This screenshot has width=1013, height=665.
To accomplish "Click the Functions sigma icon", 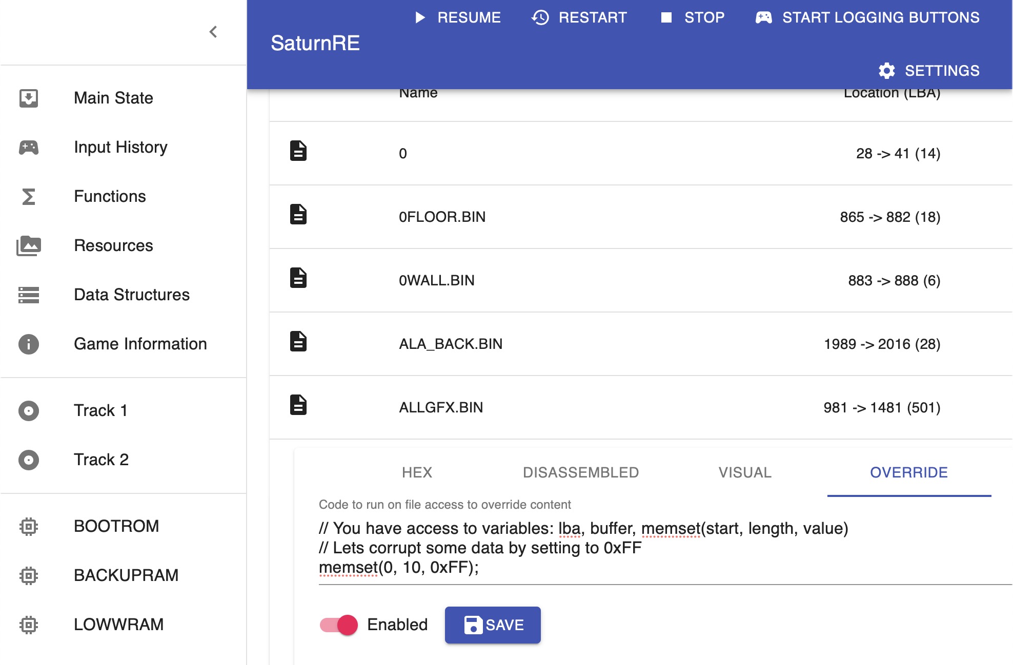I will [29, 196].
